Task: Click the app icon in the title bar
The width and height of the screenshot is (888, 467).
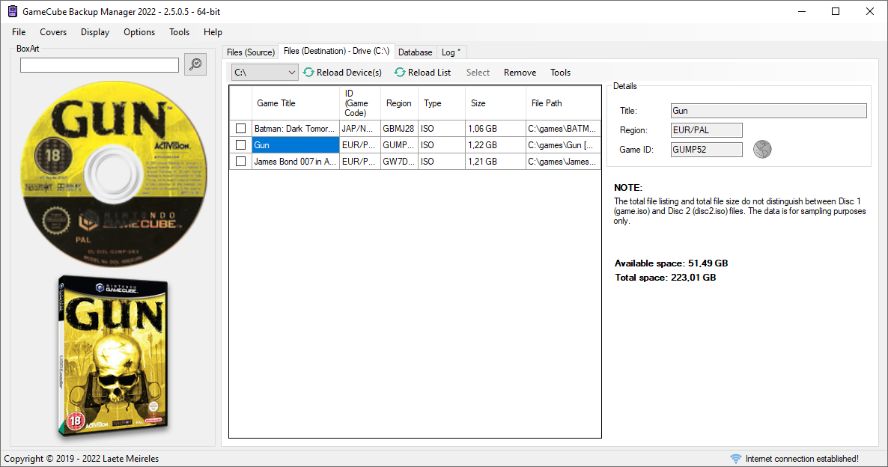Action: 12,11
